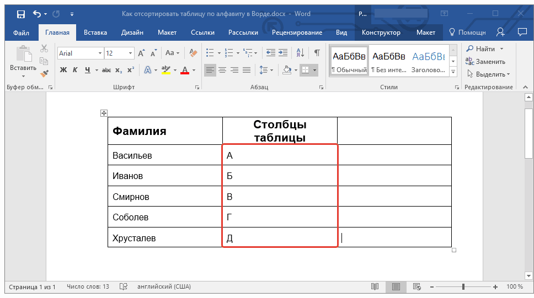Screen dimensions: 534x298
Task: Click the Cut scissors icon
Action: click(x=44, y=49)
